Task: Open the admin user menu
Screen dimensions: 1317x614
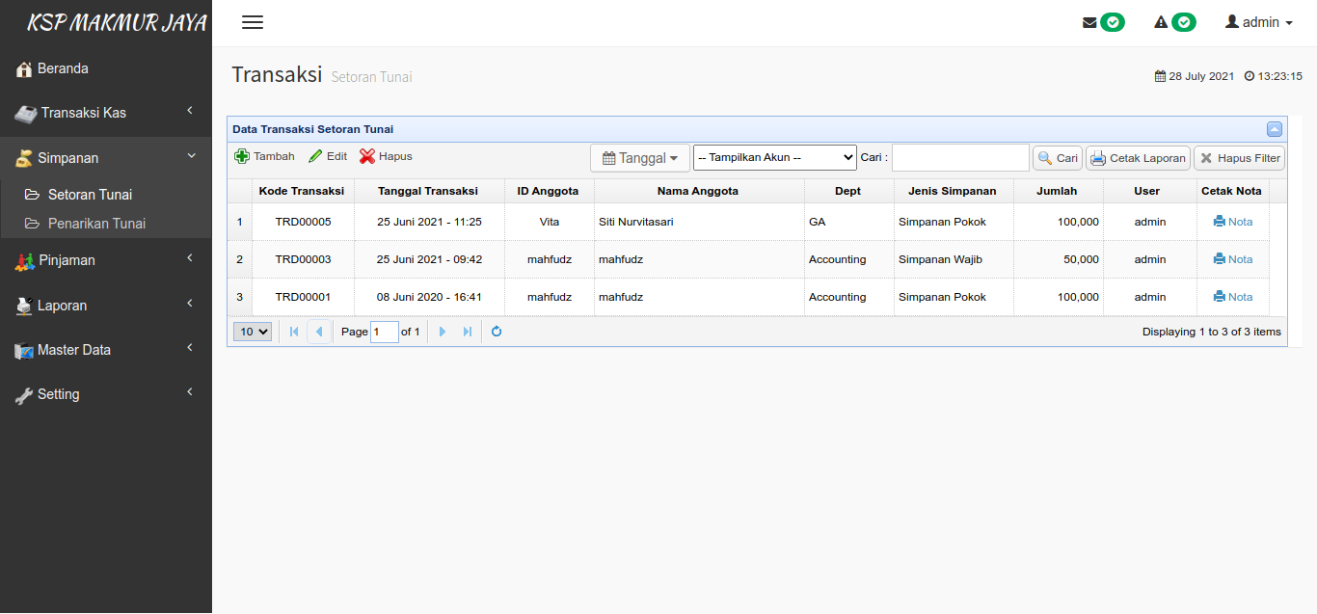Action: coord(1258,22)
